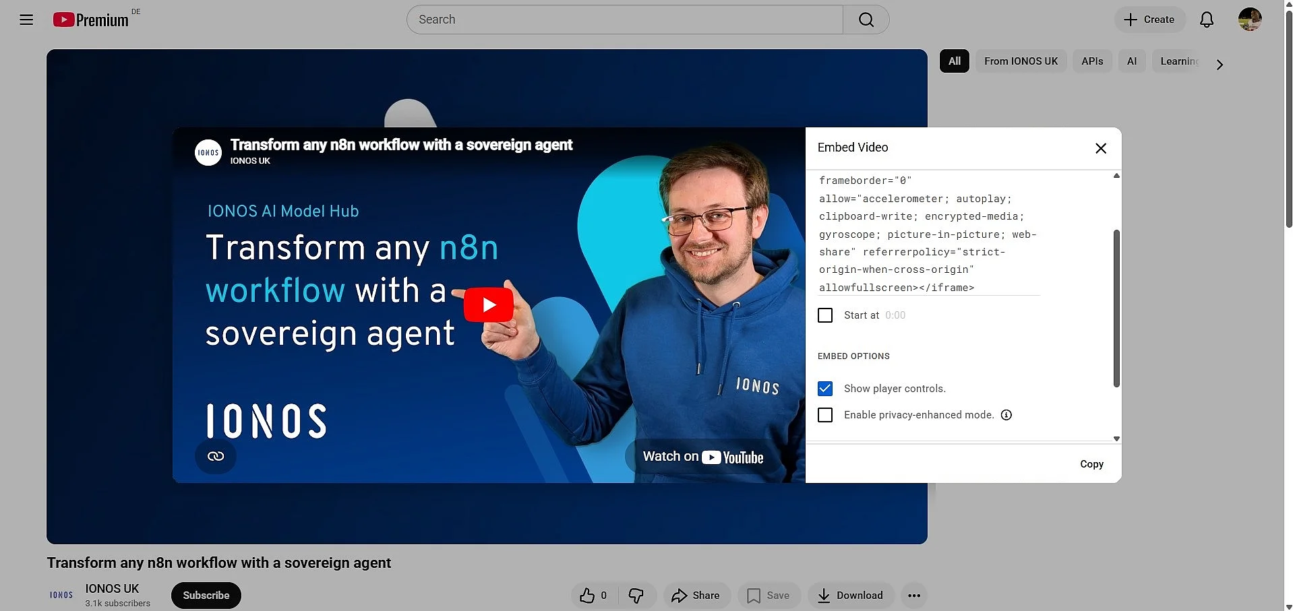This screenshot has height=611, width=1293.
Task: Show info about privacy-enhanced mode
Action: 1006,415
